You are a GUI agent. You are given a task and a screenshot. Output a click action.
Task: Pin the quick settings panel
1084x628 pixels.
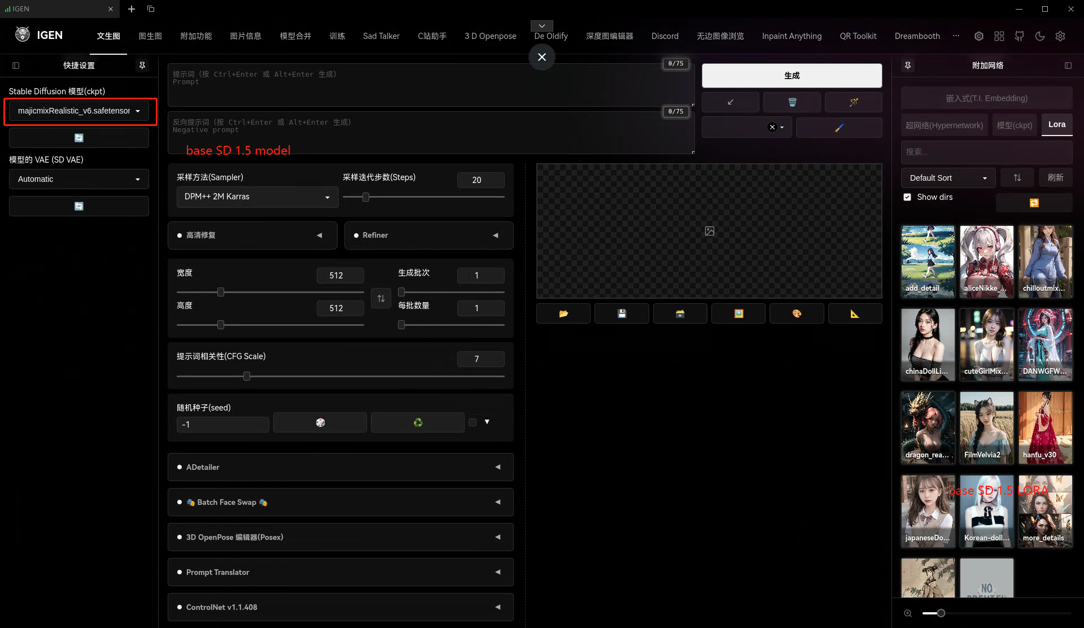[x=142, y=66]
